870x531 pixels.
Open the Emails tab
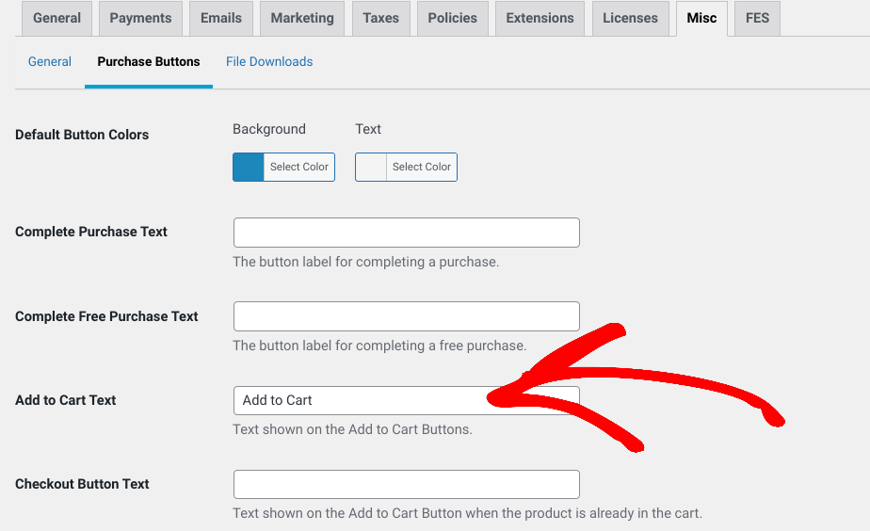(x=221, y=18)
